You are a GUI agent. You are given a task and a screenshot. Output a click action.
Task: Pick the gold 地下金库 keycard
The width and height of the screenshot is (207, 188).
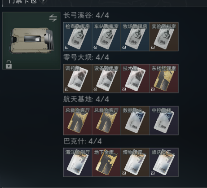click(106, 162)
